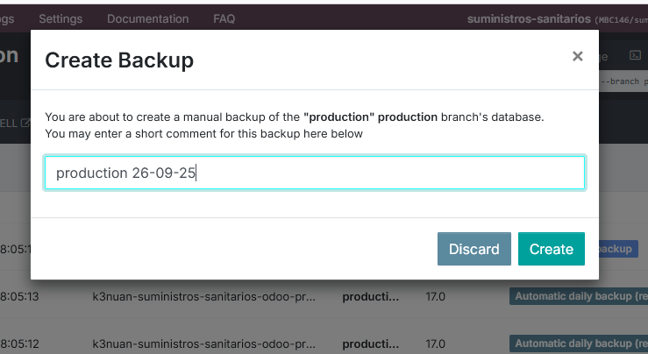Confirm backup with the Create button

[x=551, y=249]
